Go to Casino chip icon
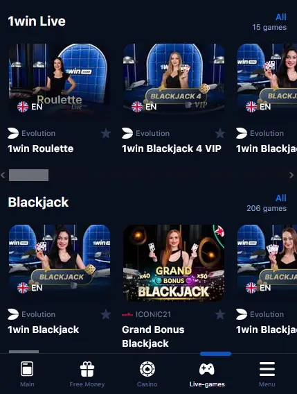The height and width of the screenshot is (394, 297). pos(147,369)
